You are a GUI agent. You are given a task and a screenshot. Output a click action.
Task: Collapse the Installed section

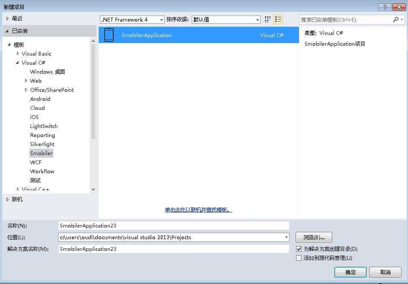7,31
